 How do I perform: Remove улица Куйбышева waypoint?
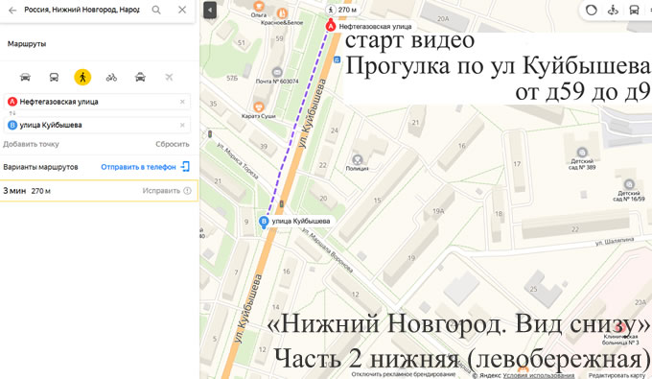pos(182,125)
